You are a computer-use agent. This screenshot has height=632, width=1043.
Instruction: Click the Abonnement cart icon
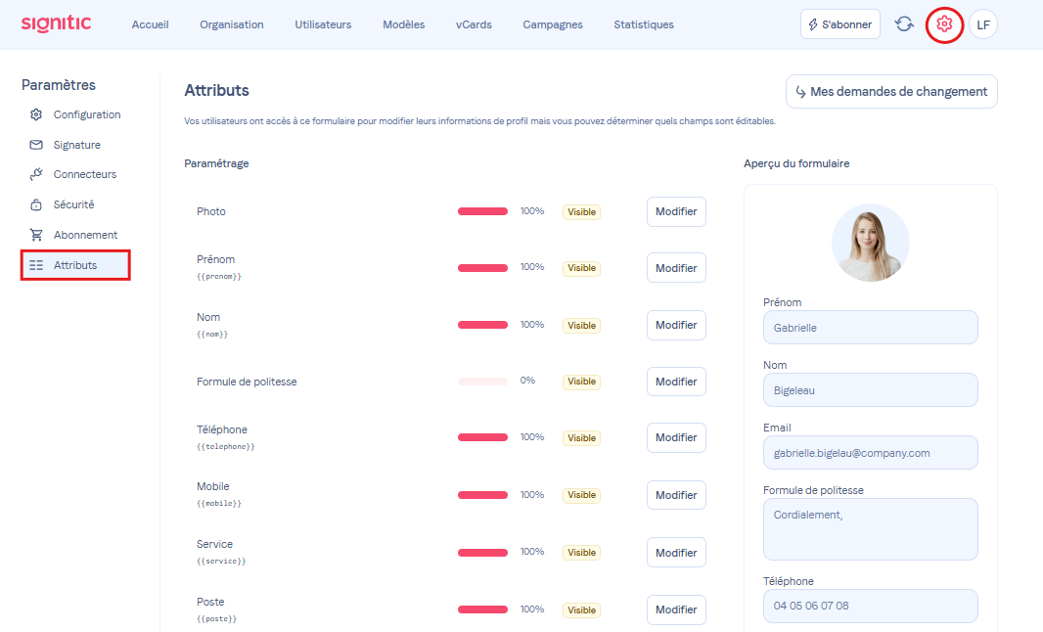36,235
